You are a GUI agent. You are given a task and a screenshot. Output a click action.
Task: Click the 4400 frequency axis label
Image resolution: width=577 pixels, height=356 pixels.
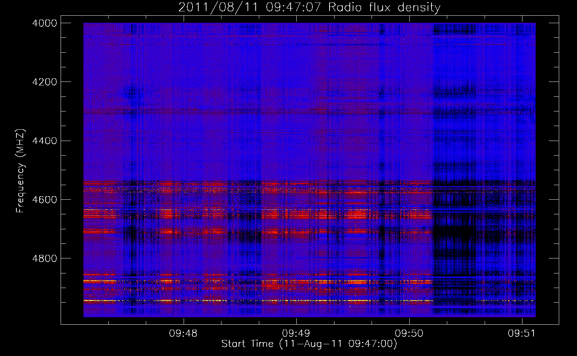[x=45, y=141]
